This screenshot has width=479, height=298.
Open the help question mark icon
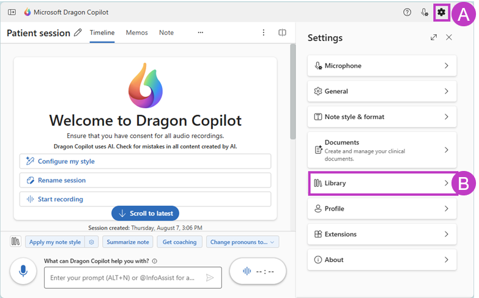[x=407, y=12]
